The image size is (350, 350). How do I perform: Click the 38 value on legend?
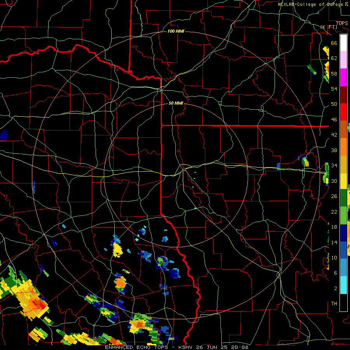point(334,150)
